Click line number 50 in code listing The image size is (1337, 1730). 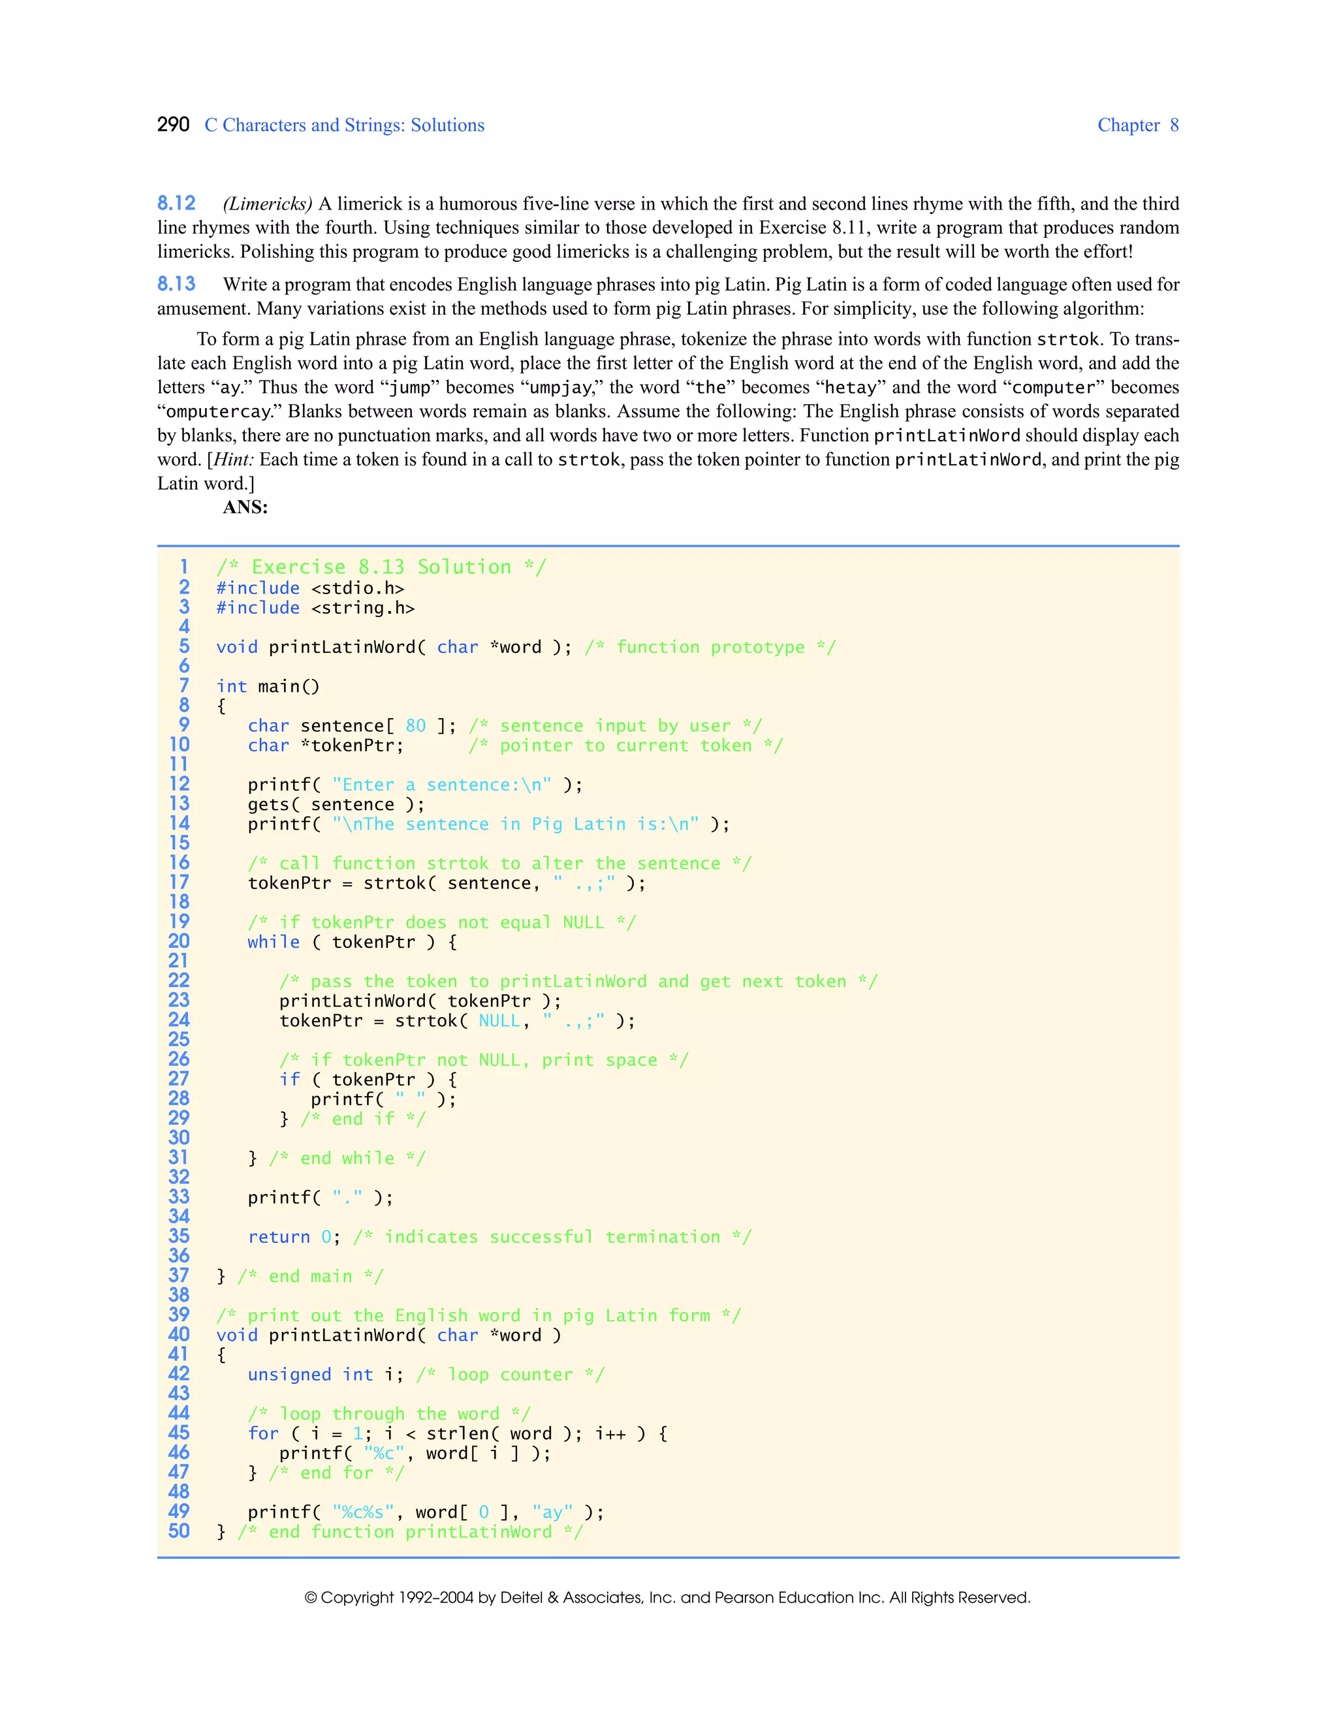pyautogui.click(x=179, y=1531)
